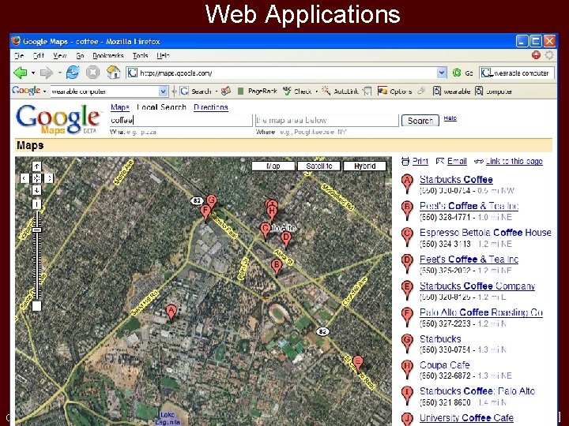Click map marker B on the satellite map
Viewport: 569px width, 426px height.
point(277,267)
